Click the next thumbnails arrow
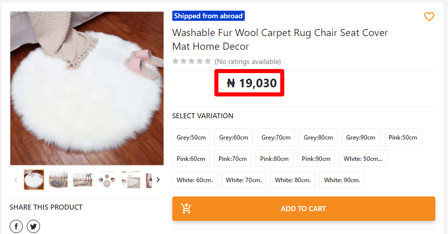 (158, 180)
